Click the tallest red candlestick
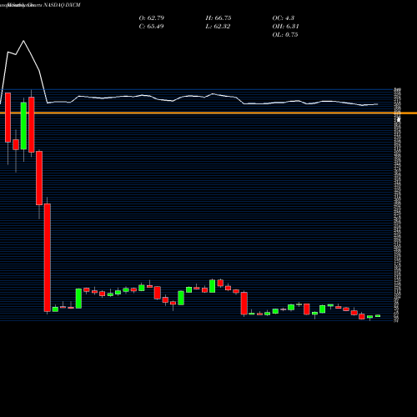This screenshot has height=417, width=417. pos(48,258)
